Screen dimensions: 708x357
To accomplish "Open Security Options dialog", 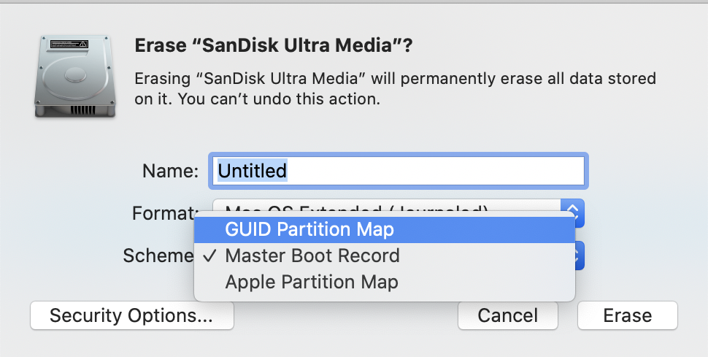I will pyautogui.click(x=131, y=315).
